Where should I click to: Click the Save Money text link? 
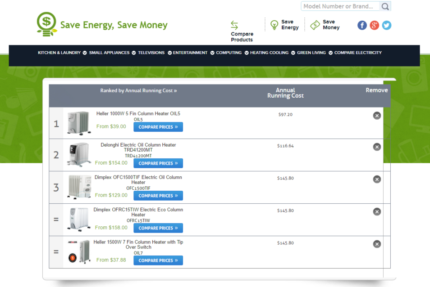[x=331, y=25]
